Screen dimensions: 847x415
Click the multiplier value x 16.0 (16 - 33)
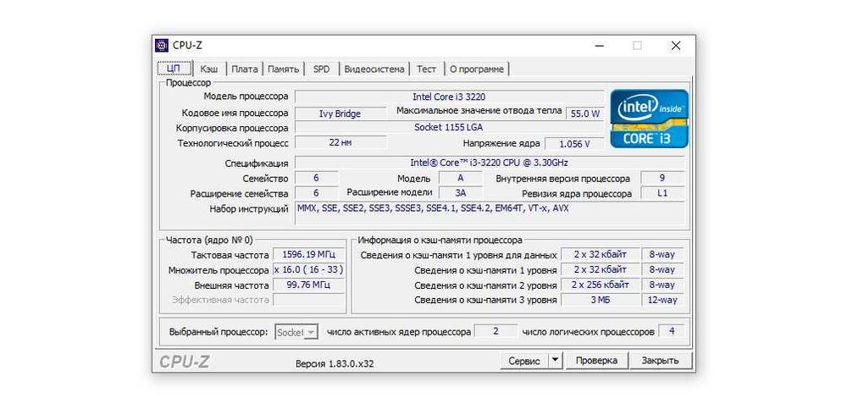[308, 269]
